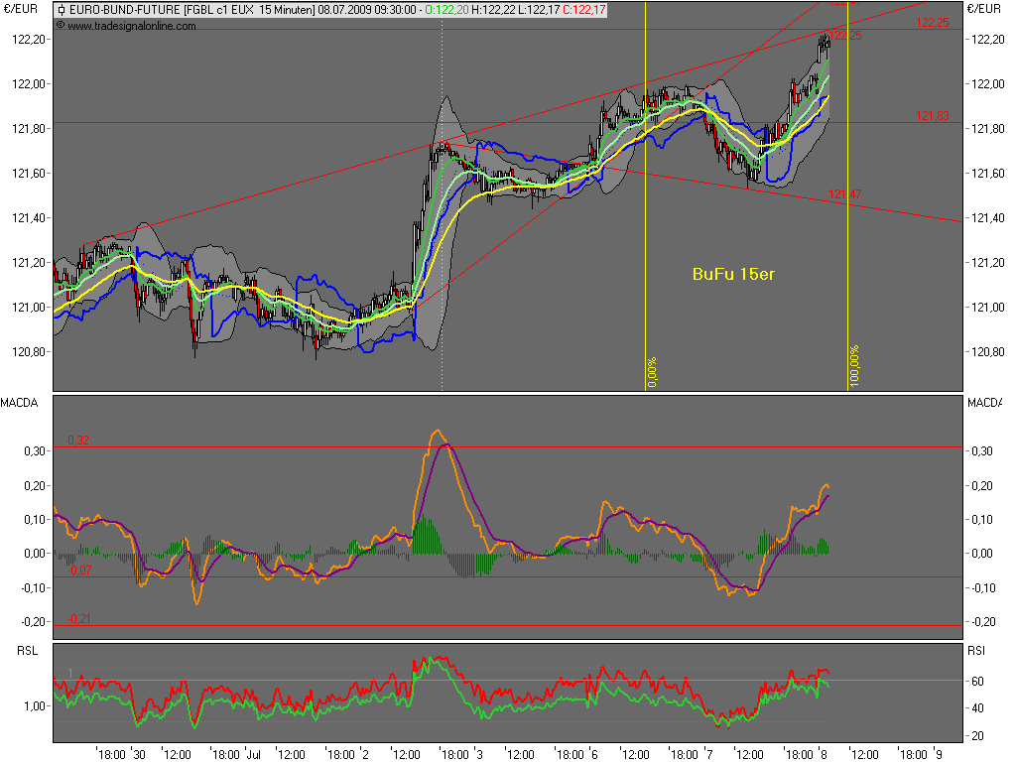Click the day 8 label on time axis
This screenshot has width=1016, height=762.
[x=824, y=755]
